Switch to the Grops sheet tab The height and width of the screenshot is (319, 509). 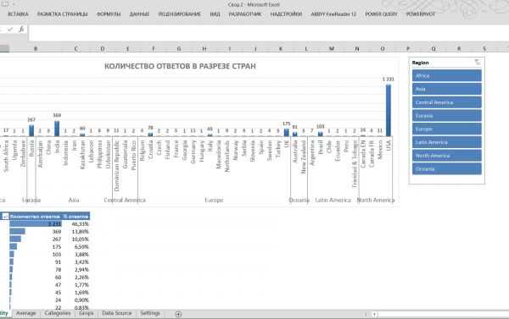point(86,313)
